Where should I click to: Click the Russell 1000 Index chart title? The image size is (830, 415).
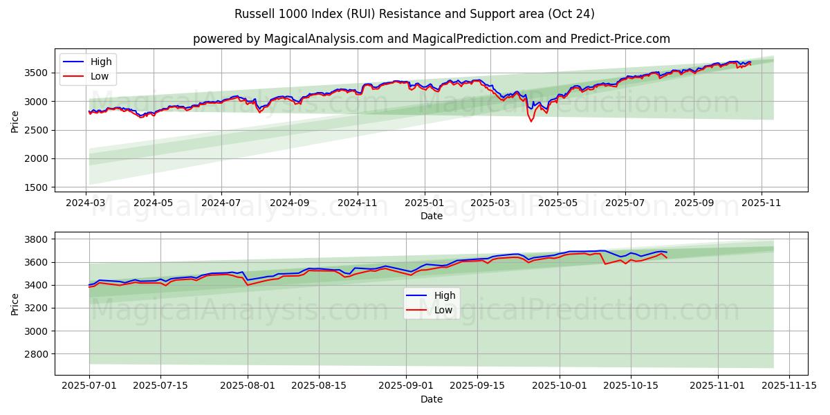click(x=414, y=14)
